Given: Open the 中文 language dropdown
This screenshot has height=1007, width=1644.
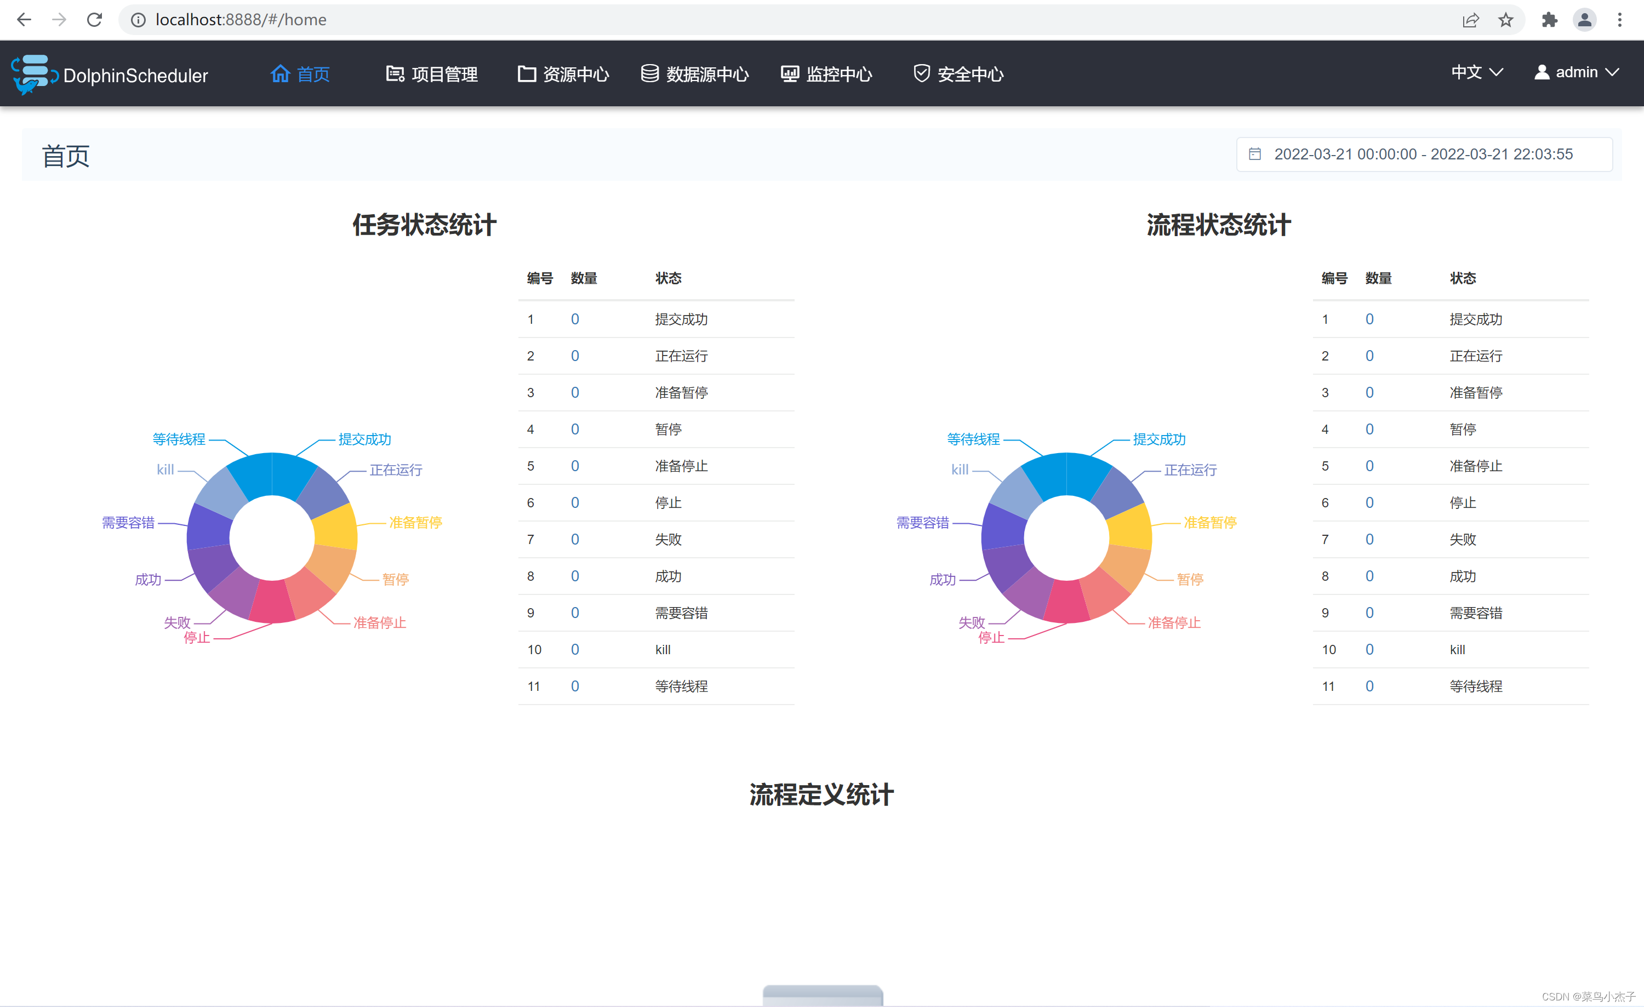Looking at the screenshot, I should click(1476, 72).
